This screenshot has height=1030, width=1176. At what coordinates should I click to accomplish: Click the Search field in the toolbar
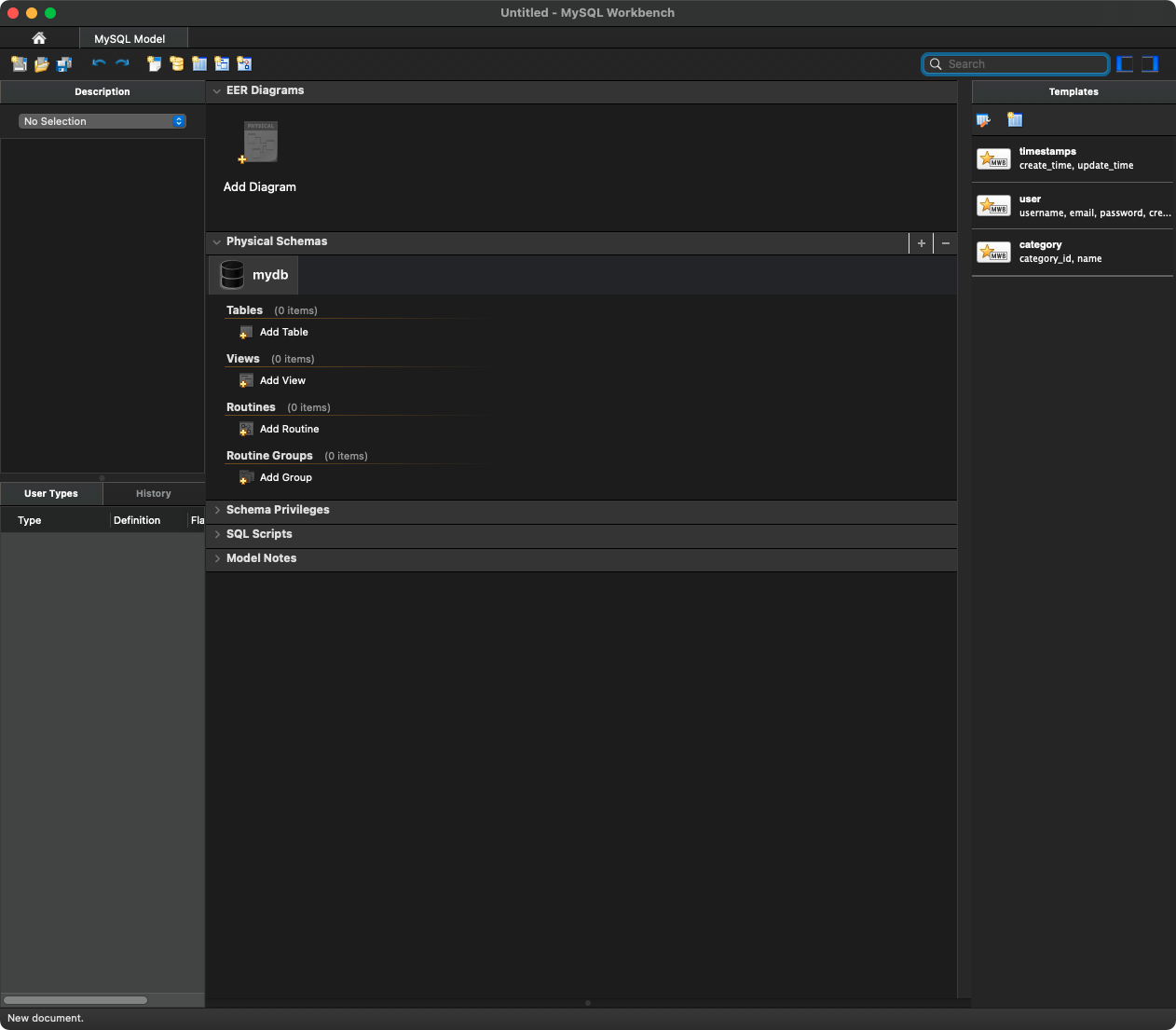[1016, 64]
